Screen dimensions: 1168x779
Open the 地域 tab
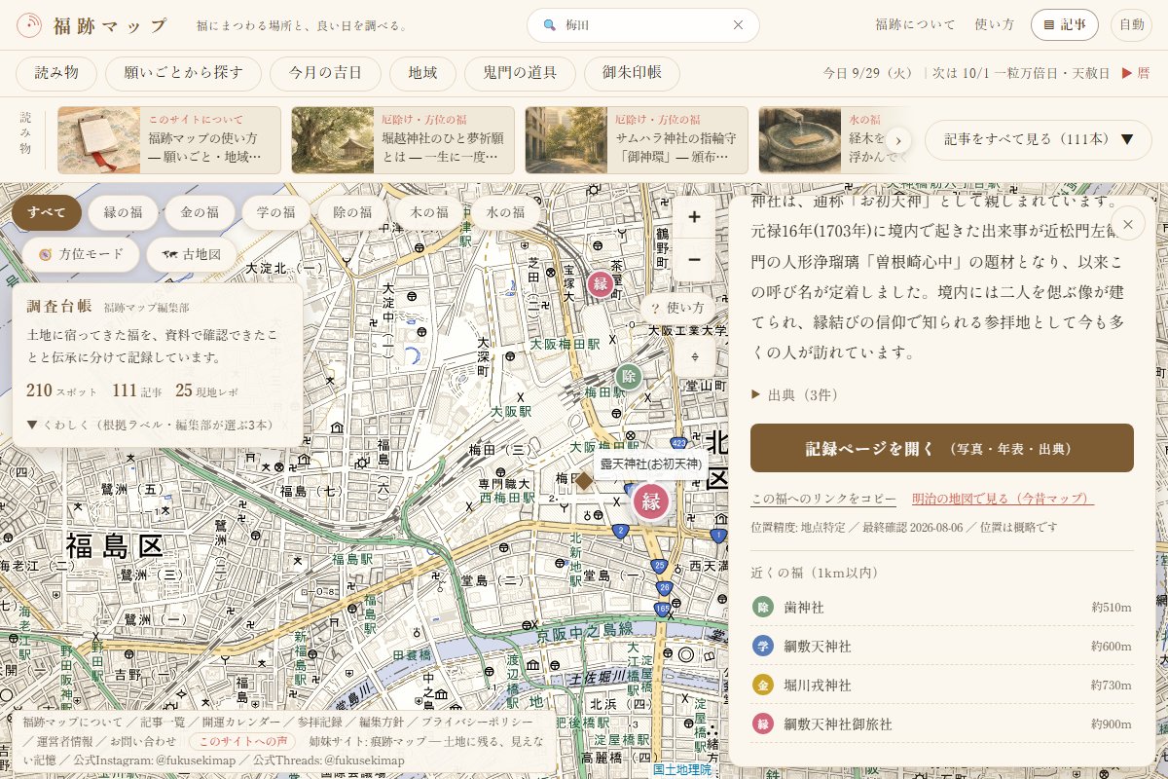click(x=422, y=73)
